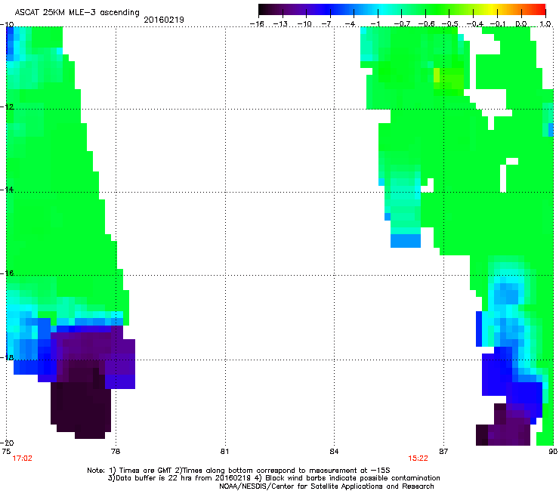This screenshot has width=559, height=491.
Task: Click the color bar label '-13'
Action: (x=280, y=24)
